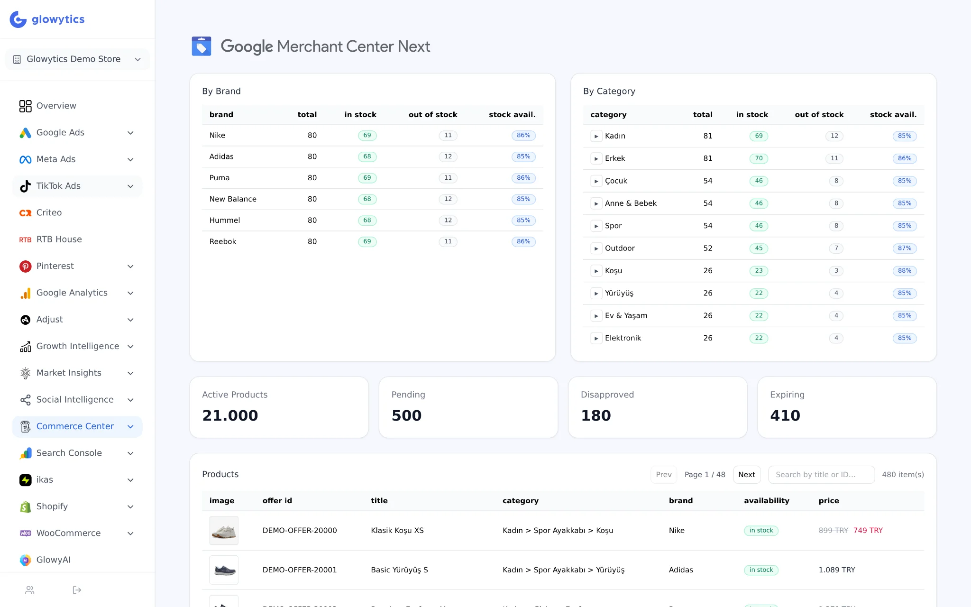Click the Shopify bag icon

pos(26,506)
